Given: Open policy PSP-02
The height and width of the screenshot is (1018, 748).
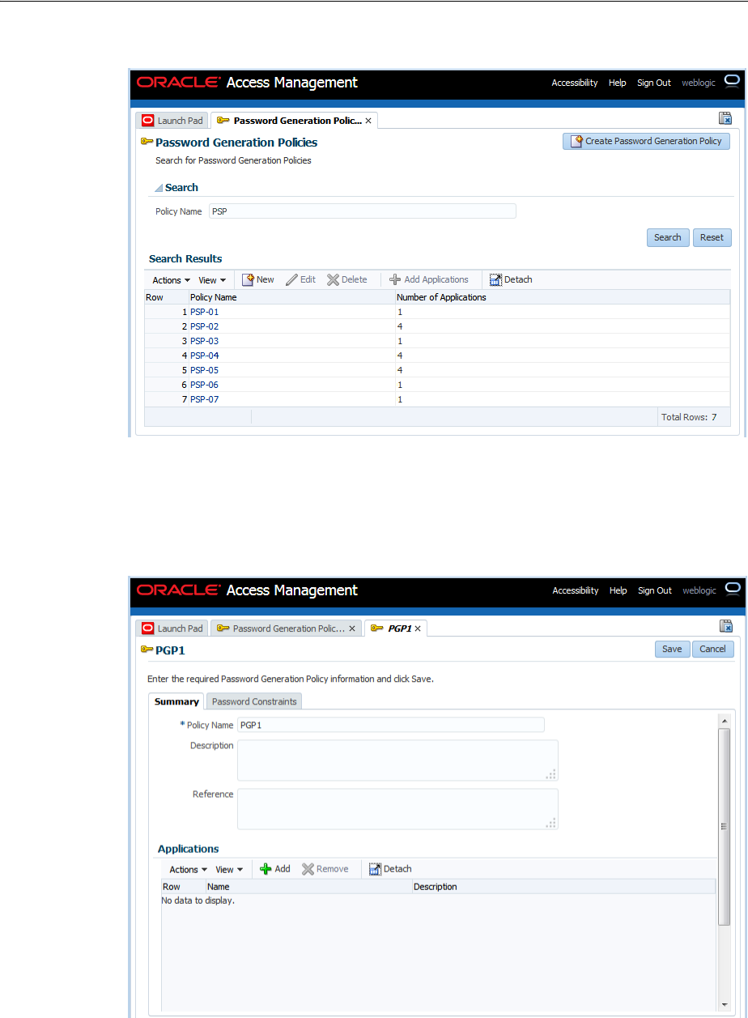Looking at the screenshot, I should 204,326.
